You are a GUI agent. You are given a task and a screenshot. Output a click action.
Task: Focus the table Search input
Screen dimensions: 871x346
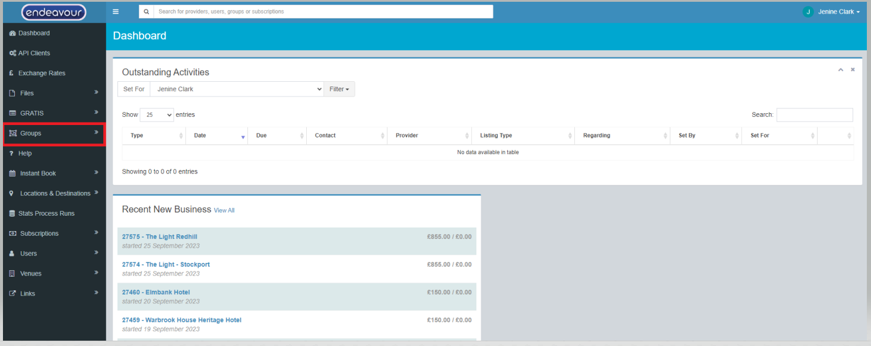coord(815,115)
